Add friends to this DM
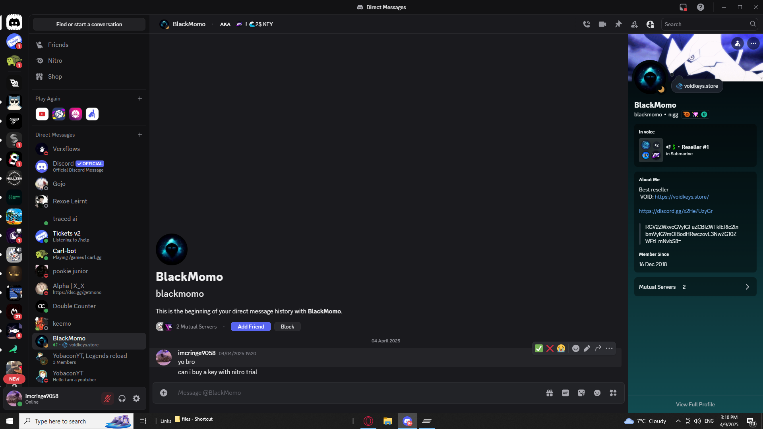The width and height of the screenshot is (763, 429). 634,24
